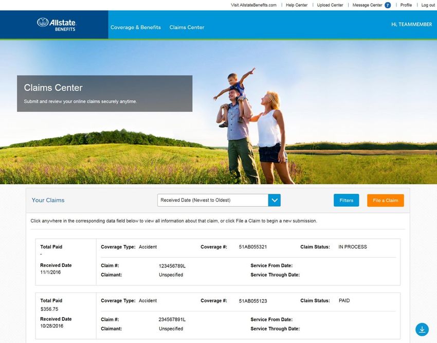Open Claims Center menu

click(x=187, y=27)
